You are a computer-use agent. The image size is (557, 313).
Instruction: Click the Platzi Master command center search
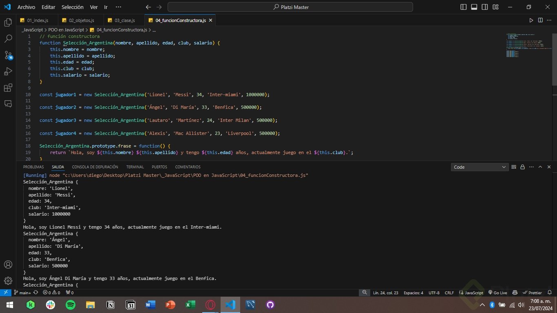tap(290, 7)
